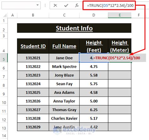The width and height of the screenshot is (149, 140).
Task: Click the Student Info title cell
Action: click(74, 28)
